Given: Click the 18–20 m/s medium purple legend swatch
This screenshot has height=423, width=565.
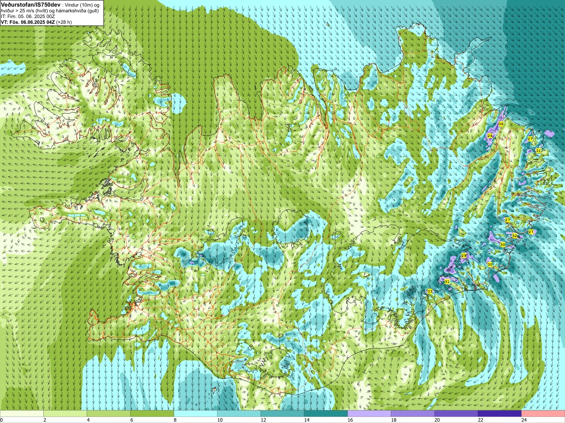Looking at the screenshot, I should [413, 414].
